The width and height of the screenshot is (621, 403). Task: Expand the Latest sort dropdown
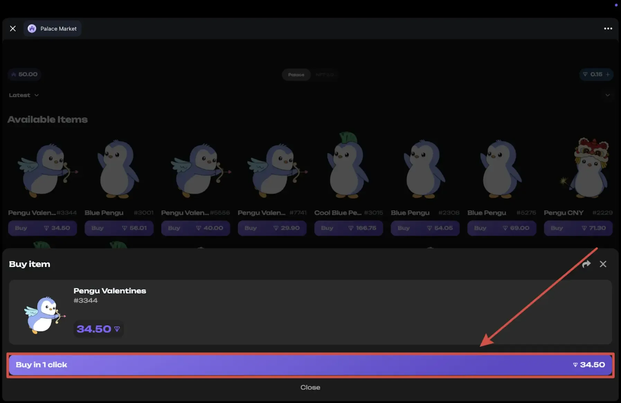[24, 95]
